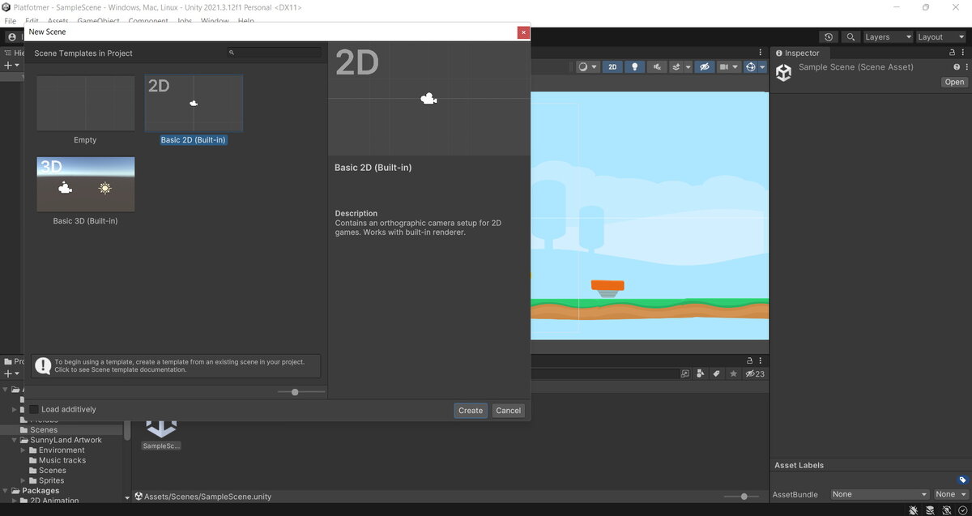The height and width of the screenshot is (516, 972).
Task: Enable the Load additively checkbox
Action: point(35,410)
